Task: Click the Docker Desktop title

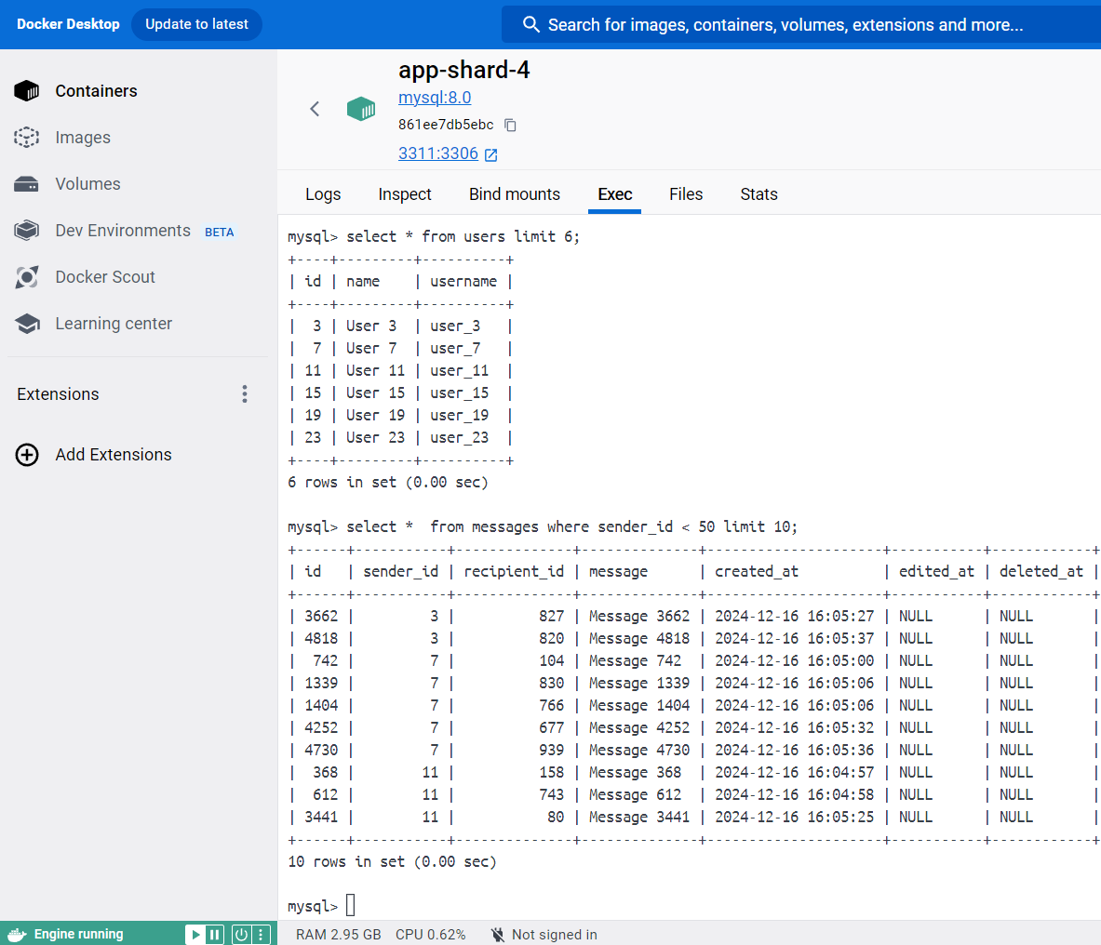Action: (68, 24)
